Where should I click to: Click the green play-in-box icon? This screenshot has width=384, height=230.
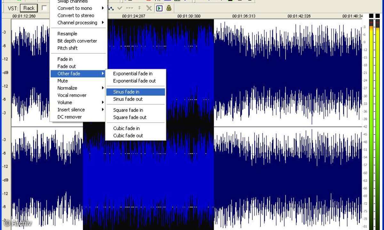pyautogui.click(x=159, y=8)
